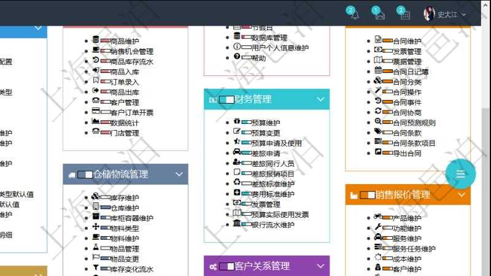Click the user avatar photo
This screenshot has height=276, width=491.
(x=429, y=13)
